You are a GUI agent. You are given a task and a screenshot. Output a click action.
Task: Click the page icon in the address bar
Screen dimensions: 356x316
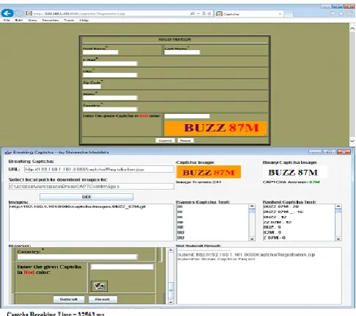pyautogui.click(x=29, y=13)
